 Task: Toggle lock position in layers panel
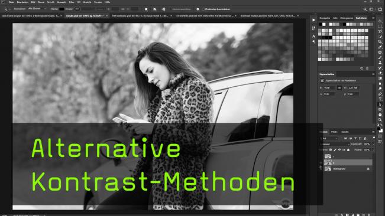pos(339,150)
